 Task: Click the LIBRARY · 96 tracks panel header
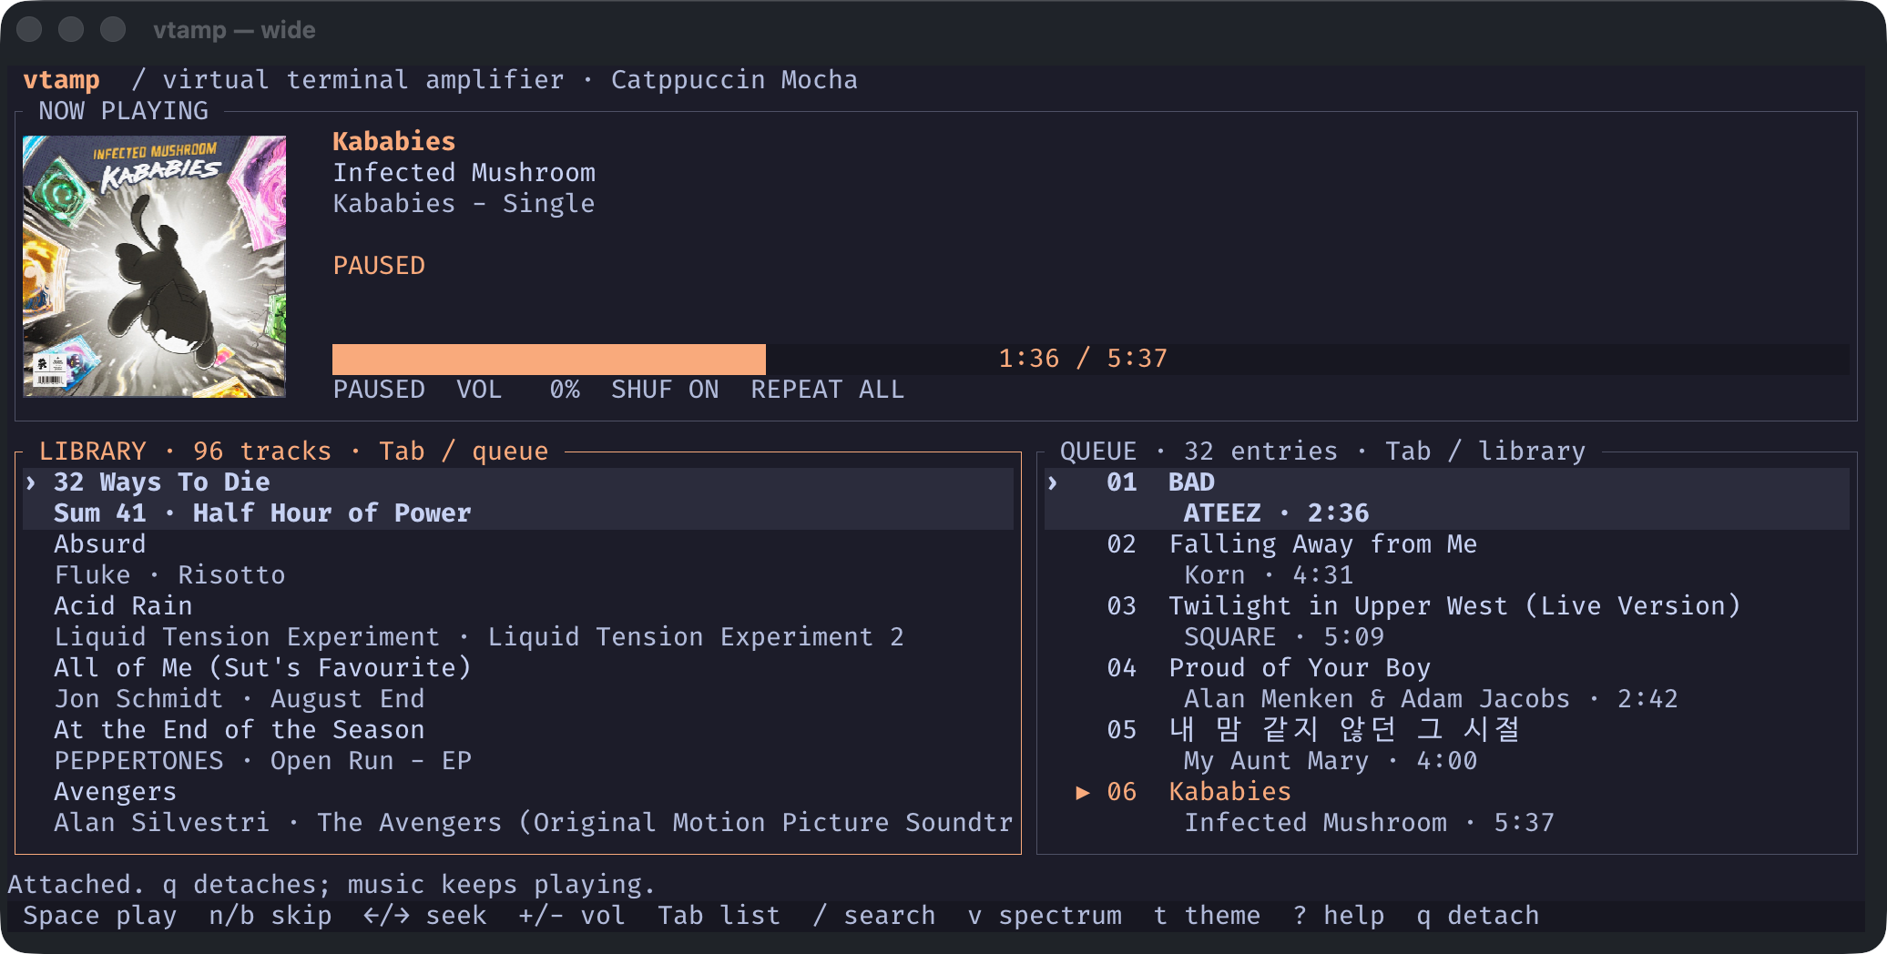[293, 452]
